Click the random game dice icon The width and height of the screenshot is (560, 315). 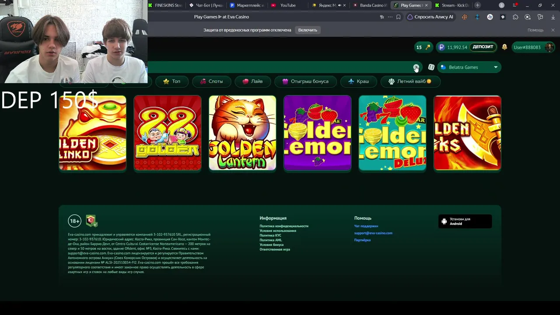click(x=431, y=67)
